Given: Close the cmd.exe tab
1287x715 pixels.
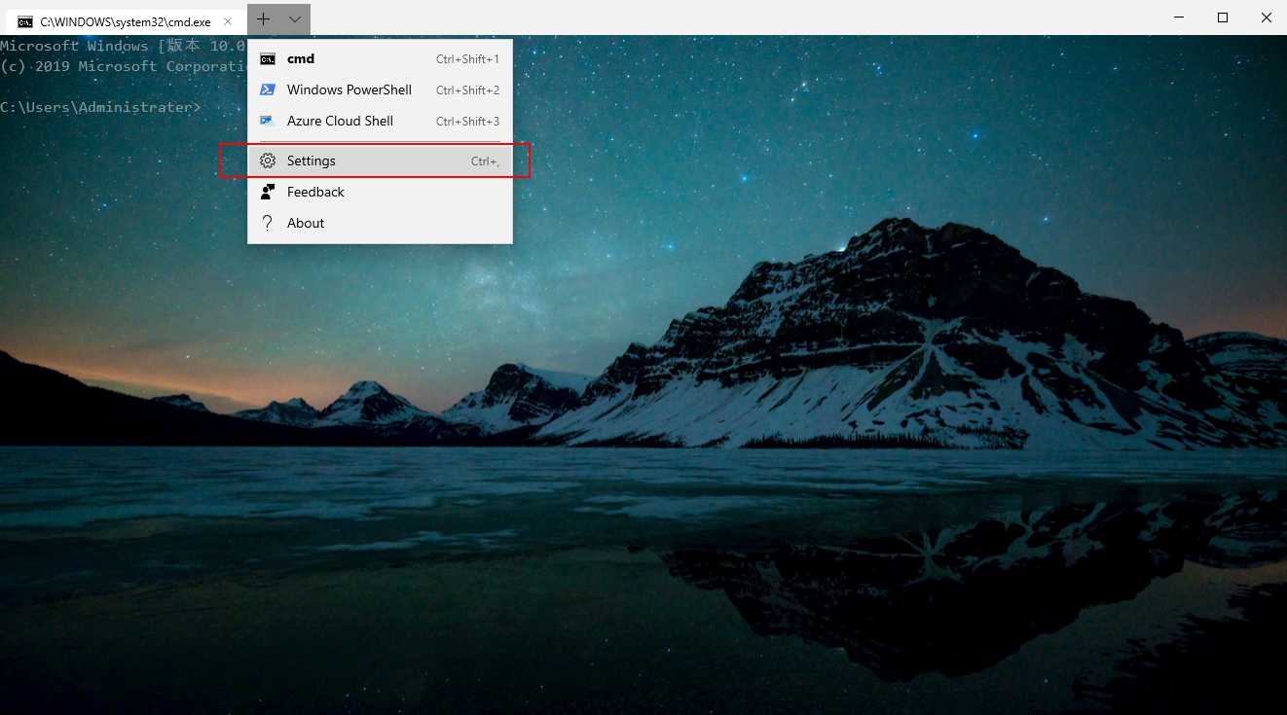Looking at the screenshot, I should tap(229, 18).
